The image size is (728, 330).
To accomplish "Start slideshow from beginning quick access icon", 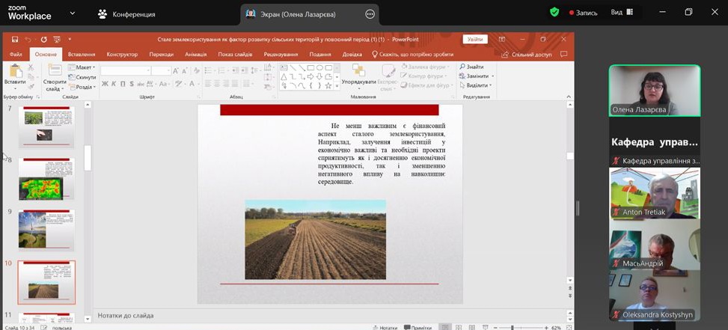I will coord(57,40).
